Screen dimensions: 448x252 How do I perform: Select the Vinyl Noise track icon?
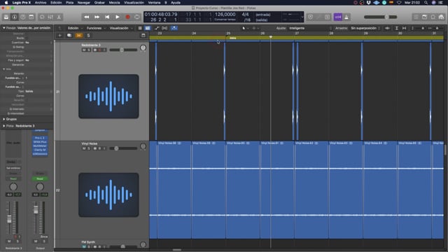pyautogui.click(x=108, y=195)
